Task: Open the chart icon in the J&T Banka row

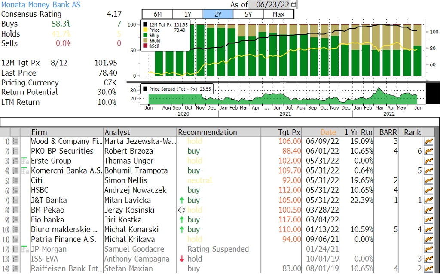Action: [x=428, y=201]
